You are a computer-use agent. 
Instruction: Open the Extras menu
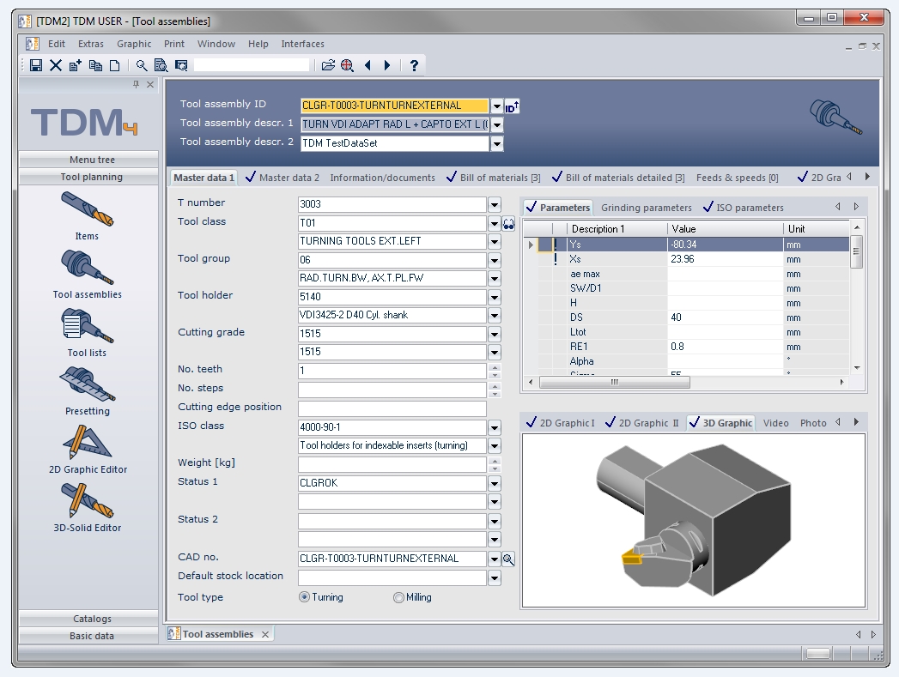point(90,44)
